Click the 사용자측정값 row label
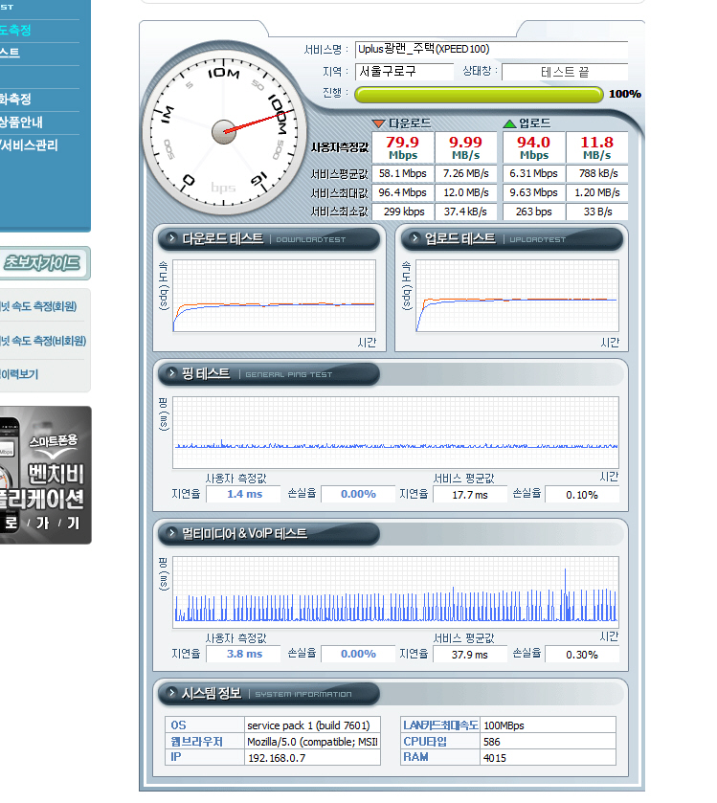This screenshot has height=803, width=717. click(x=340, y=147)
